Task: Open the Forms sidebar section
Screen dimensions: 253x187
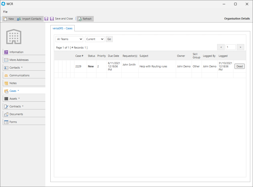Action: pyautogui.click(x=13, y=122)
